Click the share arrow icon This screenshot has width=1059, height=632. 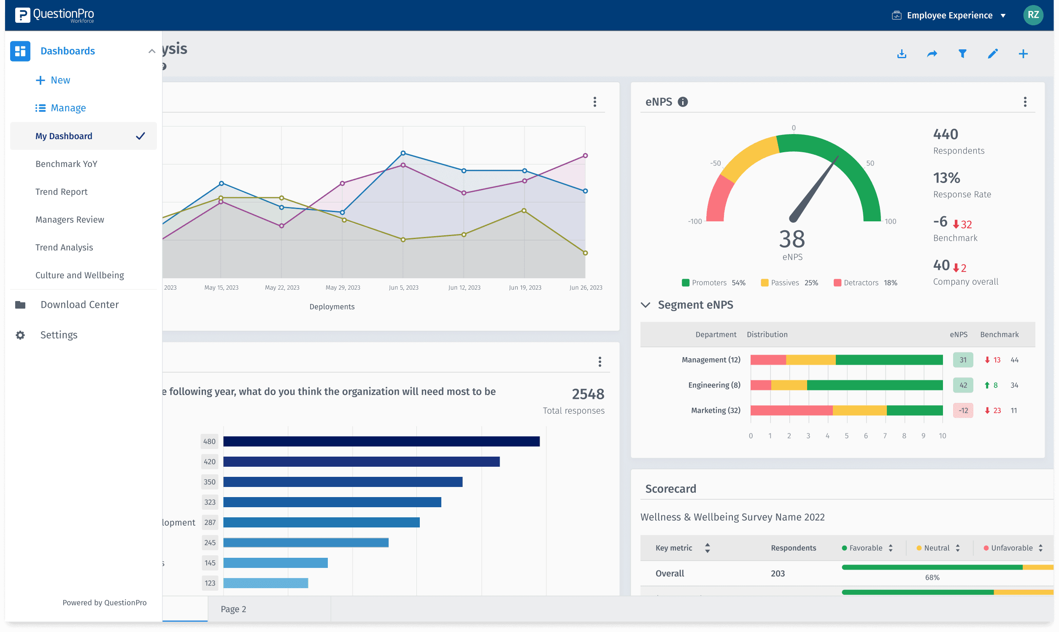[x=932, y=54]
